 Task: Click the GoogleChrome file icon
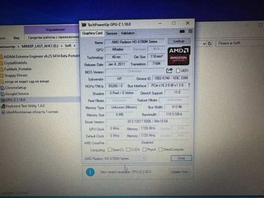pos(3,94)
